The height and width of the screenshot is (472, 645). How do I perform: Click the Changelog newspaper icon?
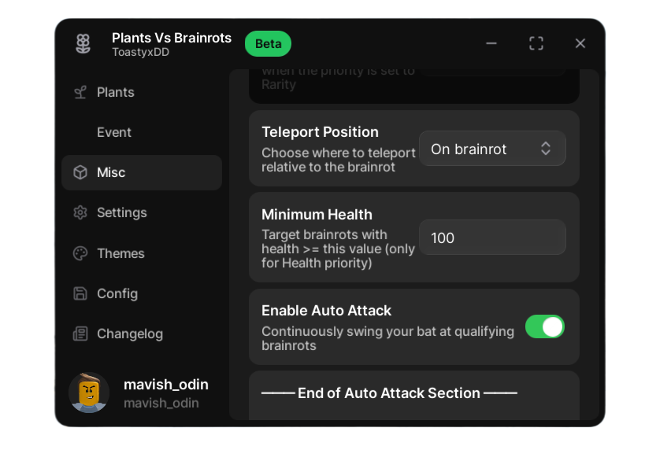(x=80, y=334)
